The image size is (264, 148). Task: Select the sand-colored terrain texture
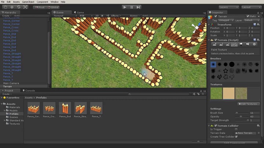click(228, 93)
